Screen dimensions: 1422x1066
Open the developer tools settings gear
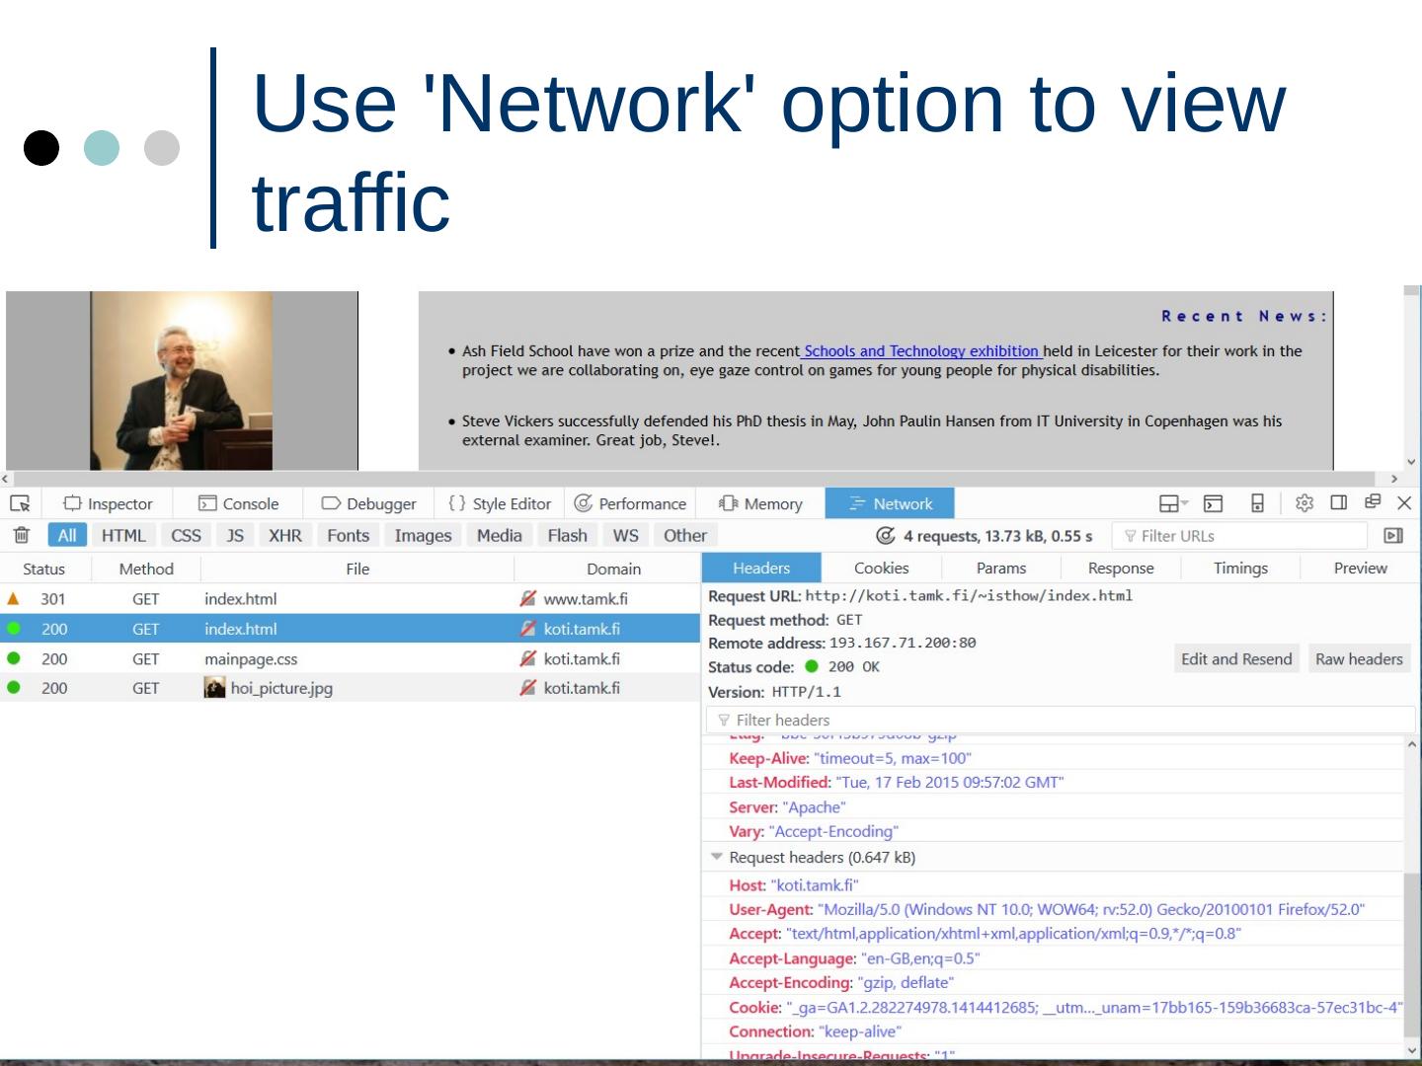point(1304,503)
